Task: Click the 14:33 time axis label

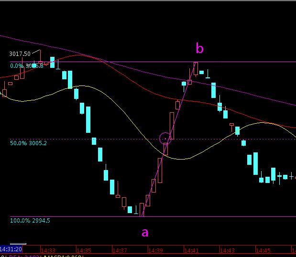Action: 48,251
